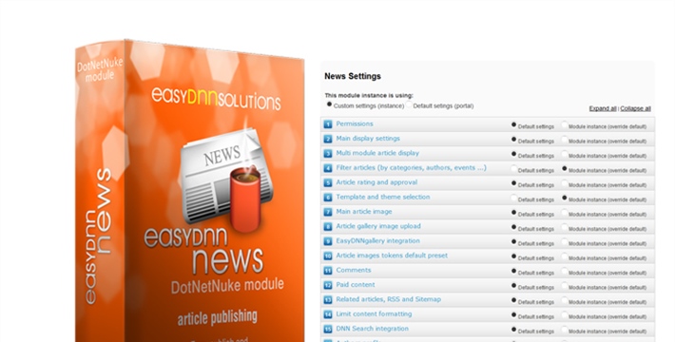
Task: Click number 4 icon beside Filter articles
Action: coord(328,168)
